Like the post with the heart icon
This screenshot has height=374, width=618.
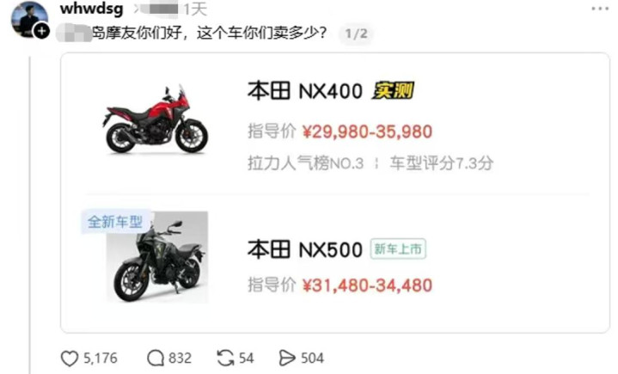pos(70,359)
